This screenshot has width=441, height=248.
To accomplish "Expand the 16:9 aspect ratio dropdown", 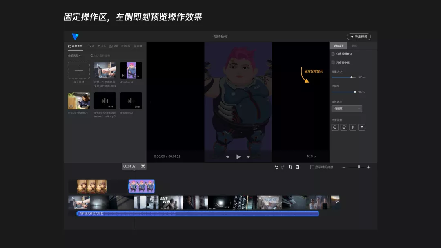I will tap(311, 156).
